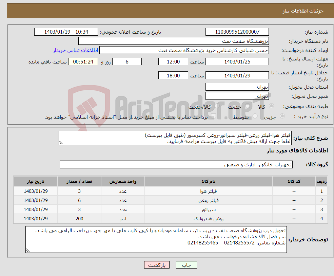The width and height of the screenshot is (334, 276).
Task: Click the فیلتر هوا item name cell
Action: pos(208,191)
